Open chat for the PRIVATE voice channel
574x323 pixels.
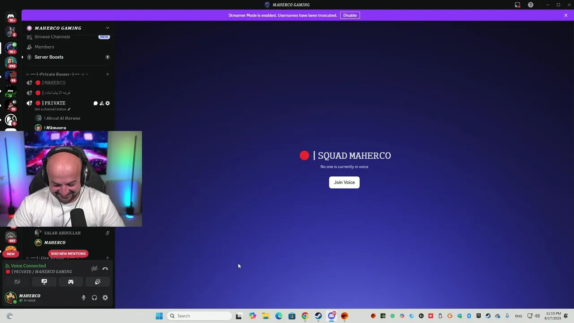[95, 103]
